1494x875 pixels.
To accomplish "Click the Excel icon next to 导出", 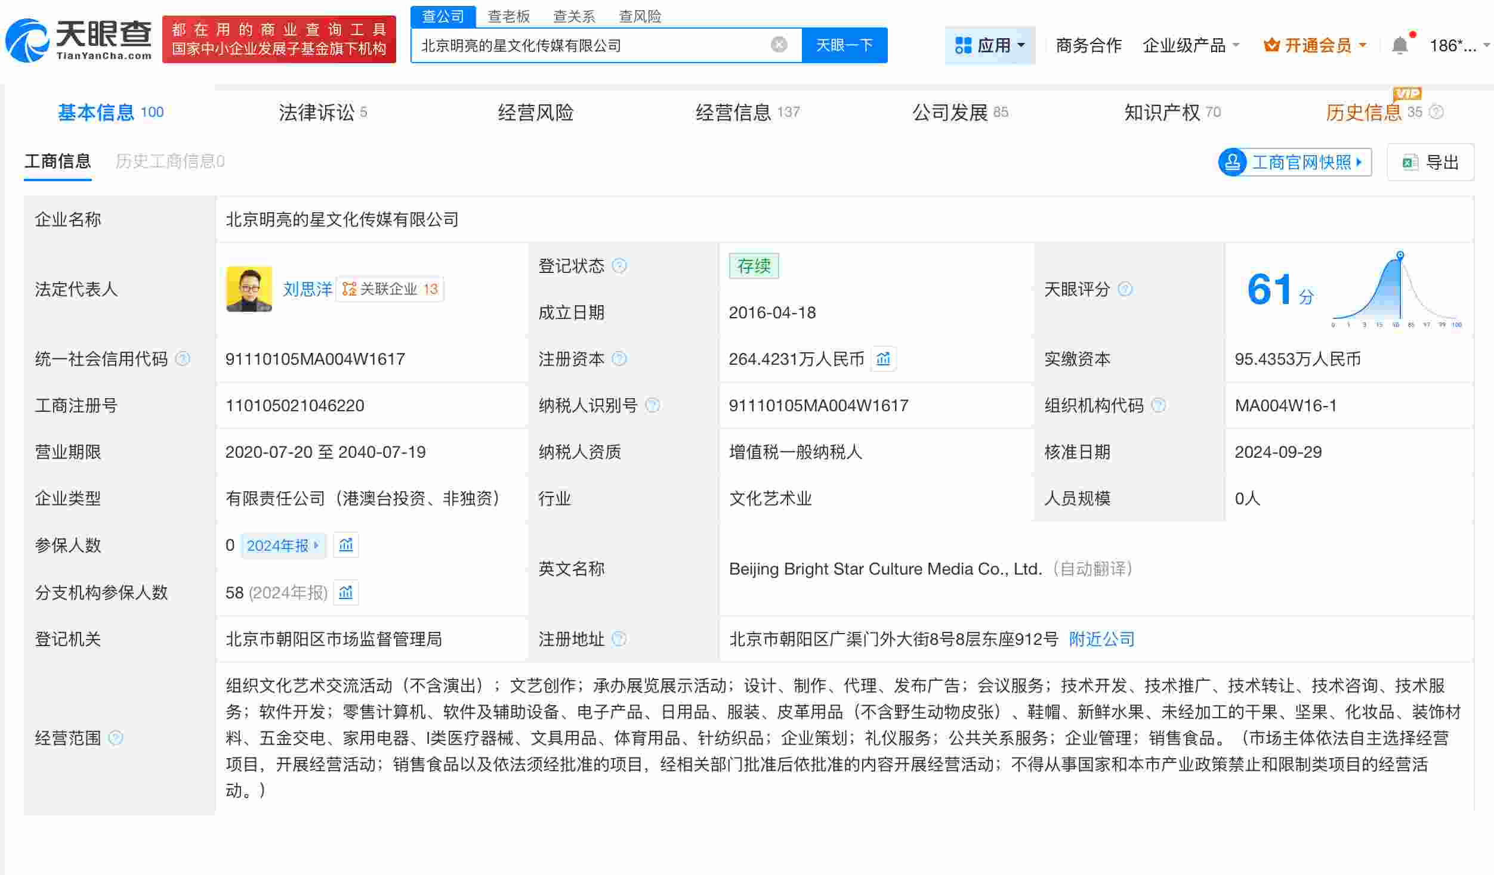I will pyautogui.click(x=1410, y=162).
